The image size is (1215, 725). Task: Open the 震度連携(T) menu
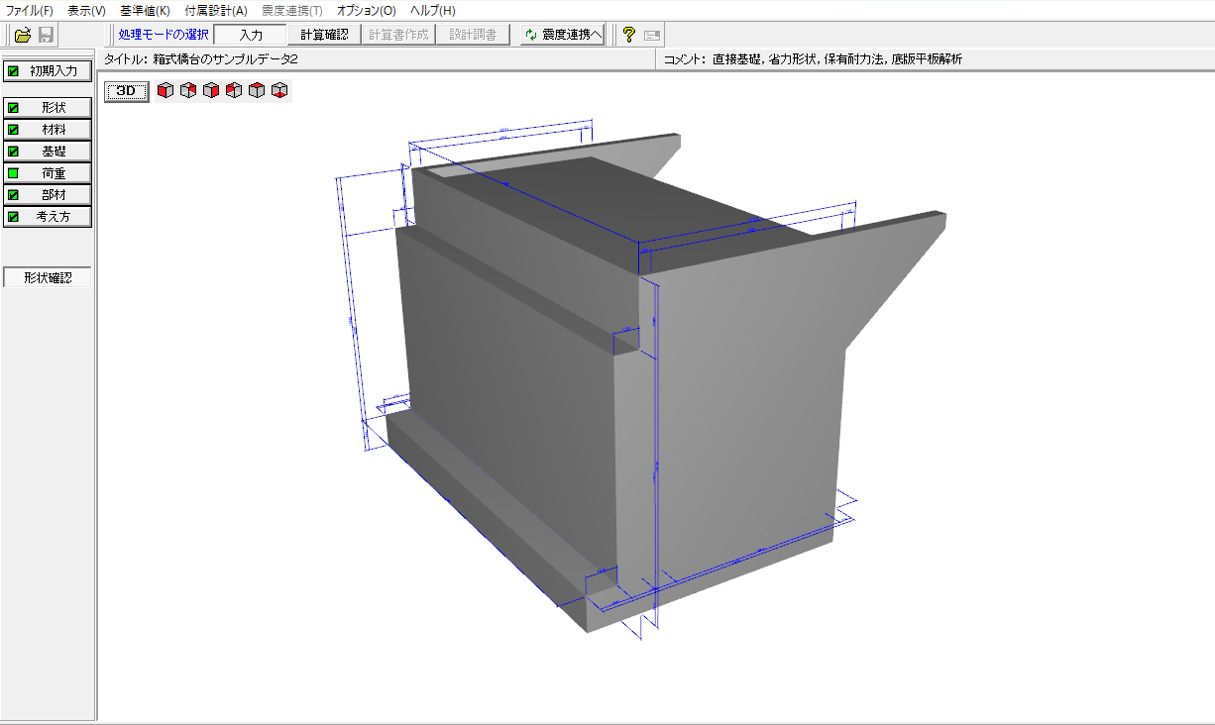click(x=291, y=10)
